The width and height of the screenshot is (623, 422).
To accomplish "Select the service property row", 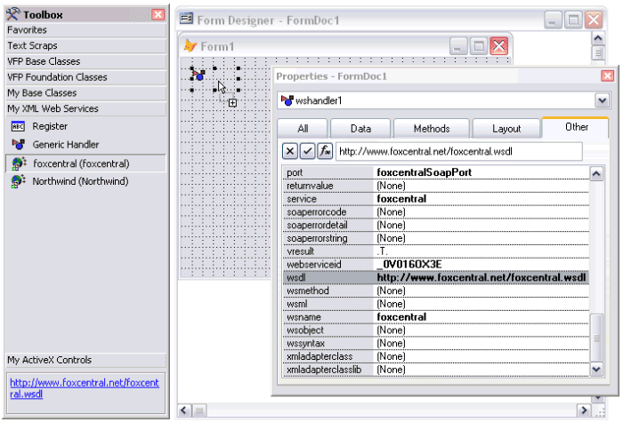I will [435, 199].
